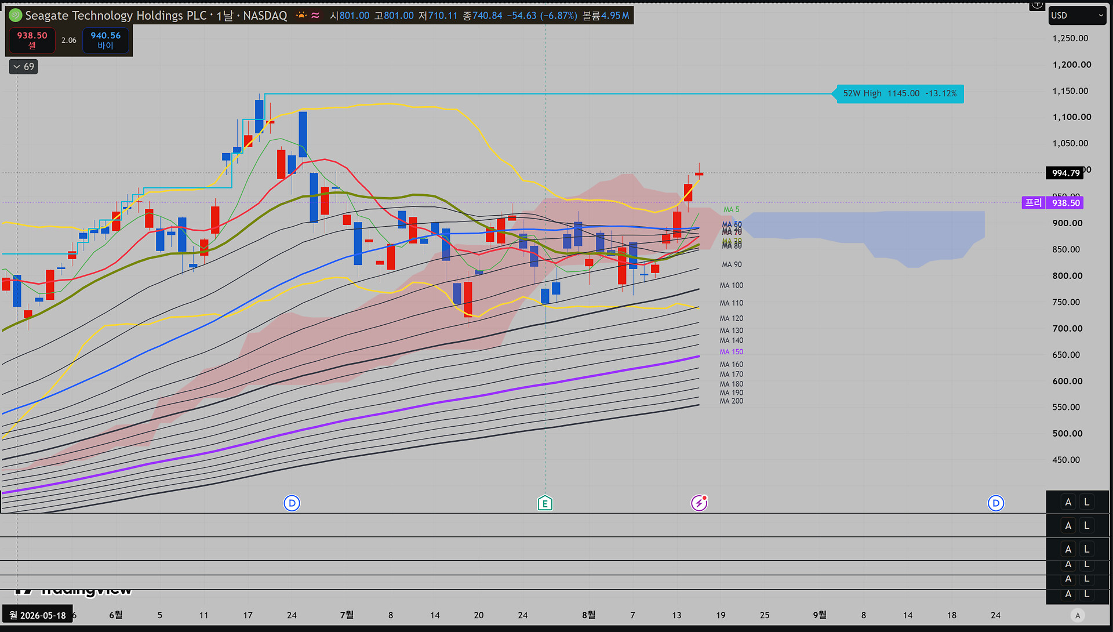Click the 1,150.00 price axis value
This screenshot has height=632, width=1113.
click(1070, 92)
